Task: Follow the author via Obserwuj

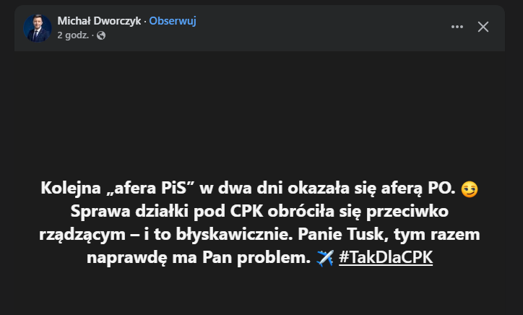Action: [173, 21]
